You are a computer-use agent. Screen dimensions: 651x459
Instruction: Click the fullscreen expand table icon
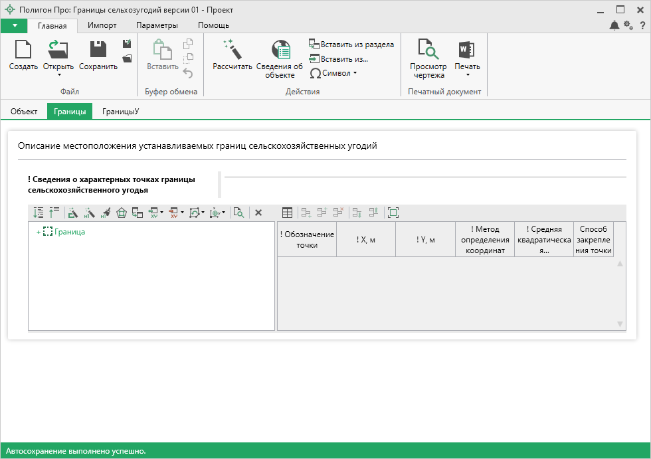click(x=393, y=213)
